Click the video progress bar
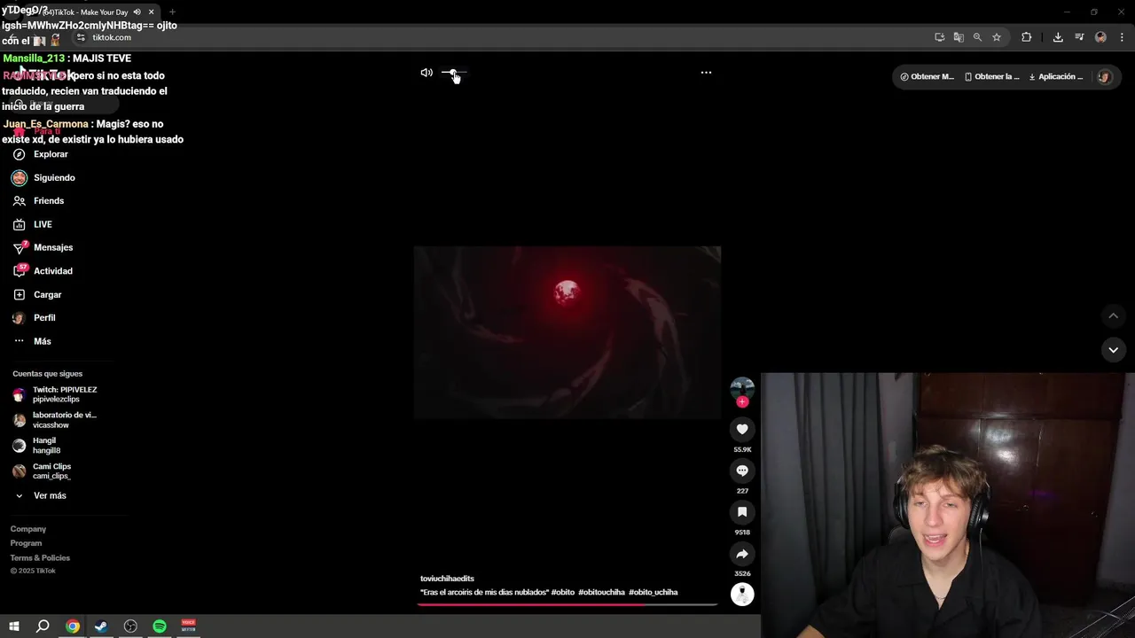 (567, 604)
